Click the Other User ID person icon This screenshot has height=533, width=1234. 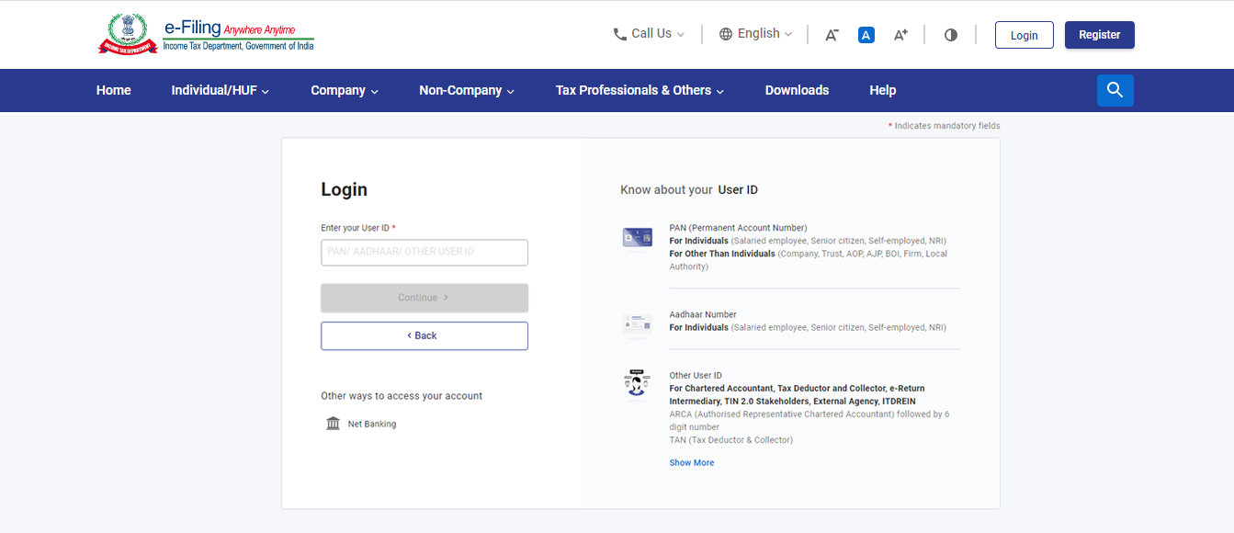pos(637,383)
